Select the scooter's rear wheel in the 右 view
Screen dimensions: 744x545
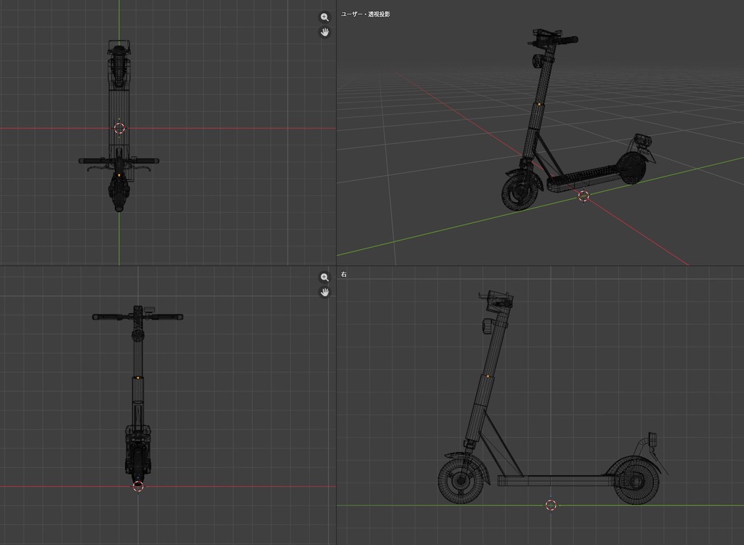tap(636, 481)
